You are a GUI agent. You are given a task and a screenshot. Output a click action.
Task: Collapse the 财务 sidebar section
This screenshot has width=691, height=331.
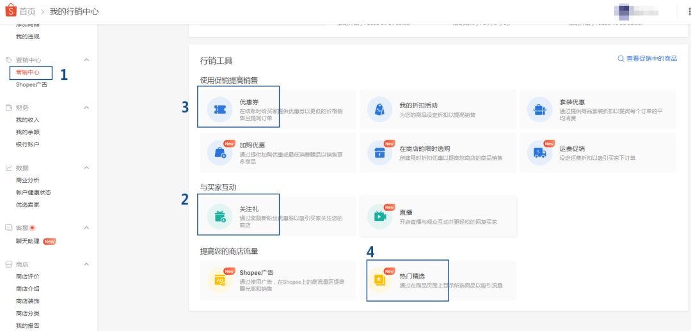(x=86, y=107)
